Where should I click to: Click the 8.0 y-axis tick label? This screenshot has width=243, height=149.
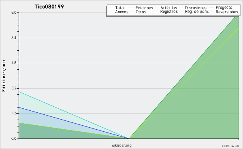tap(14, 12)
